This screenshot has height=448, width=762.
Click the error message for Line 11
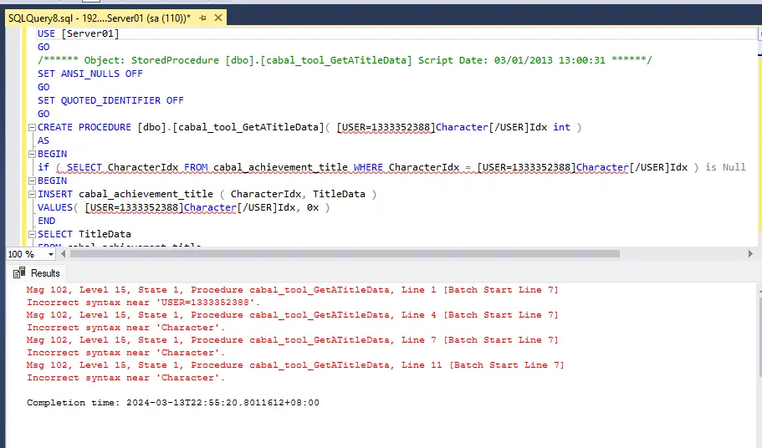(295, 365)
